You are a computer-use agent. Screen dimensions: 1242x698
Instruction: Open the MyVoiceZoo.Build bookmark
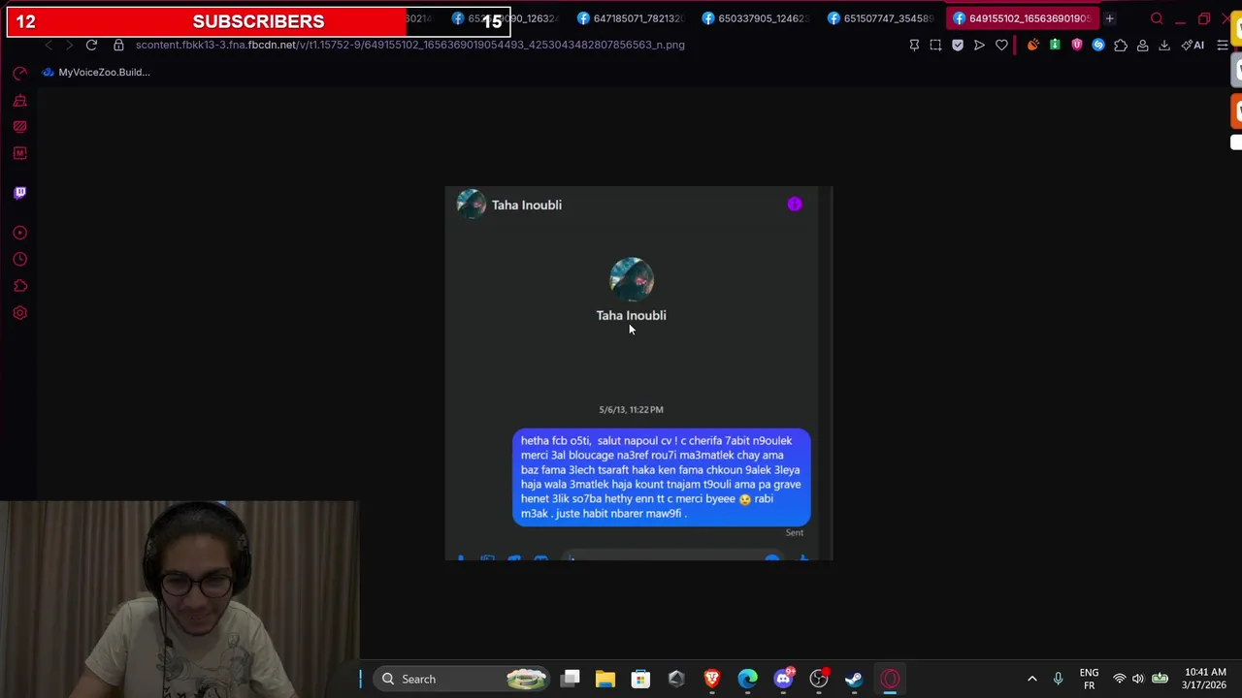click(x=96, y=72)
